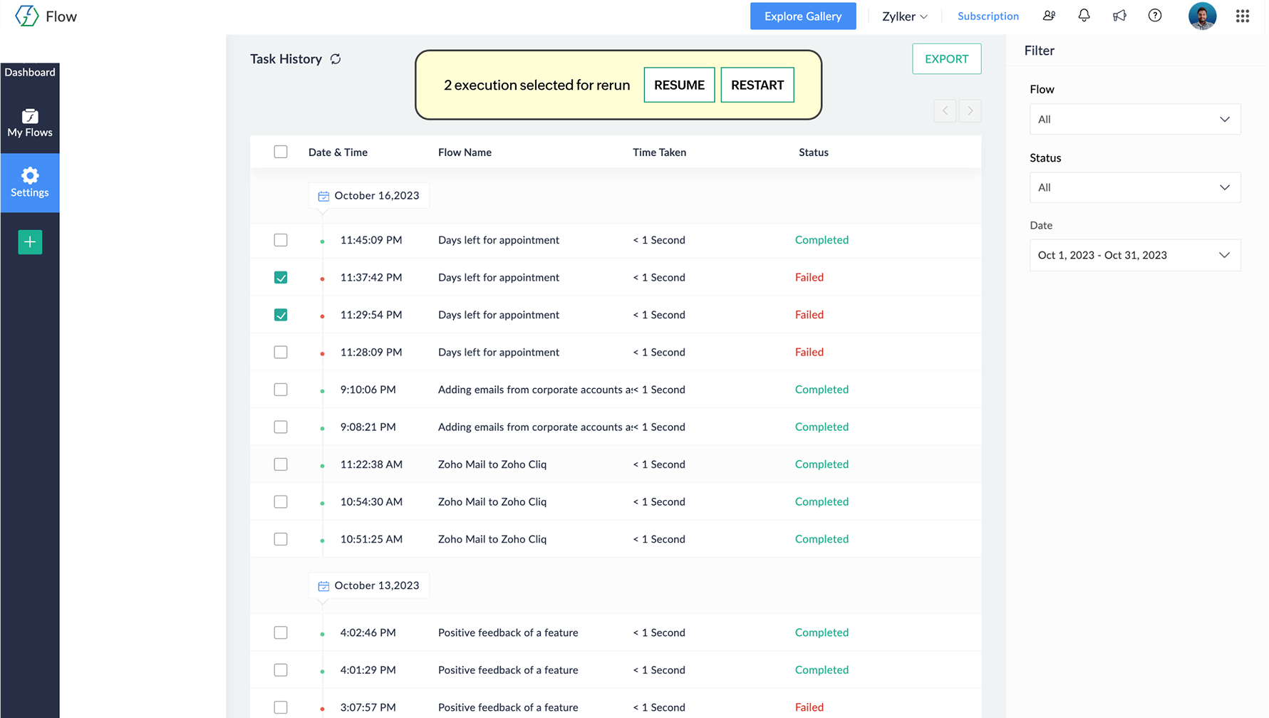Go to next page of task history
Viewport: 1269px width, 718px height.
point(970,111)
